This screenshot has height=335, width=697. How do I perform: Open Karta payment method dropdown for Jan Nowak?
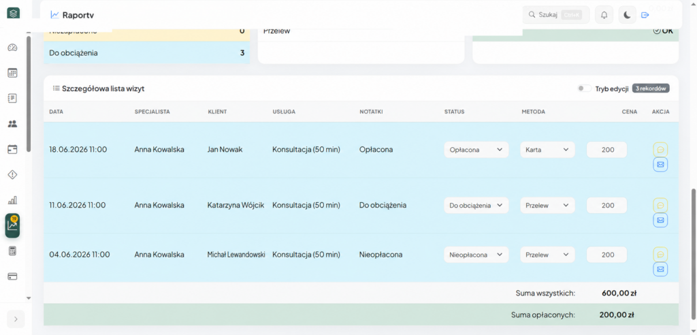coord(548,150)
